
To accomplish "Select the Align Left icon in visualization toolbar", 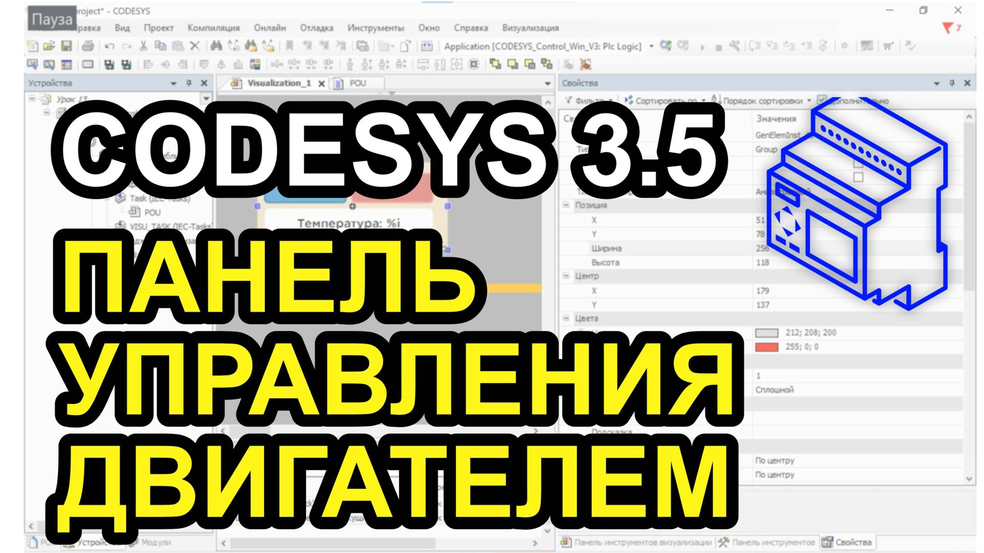I will click(x=149, y=65).
